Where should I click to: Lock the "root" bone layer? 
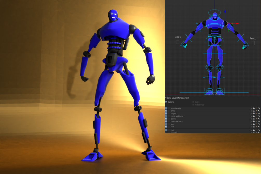coord(254,130)
